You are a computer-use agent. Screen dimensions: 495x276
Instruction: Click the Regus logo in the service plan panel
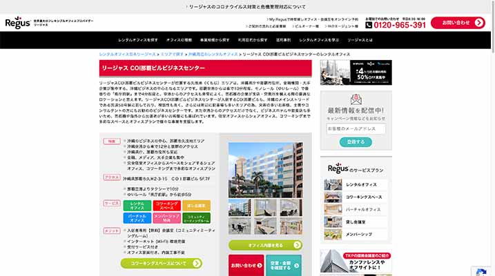click(x=338, y=168)
